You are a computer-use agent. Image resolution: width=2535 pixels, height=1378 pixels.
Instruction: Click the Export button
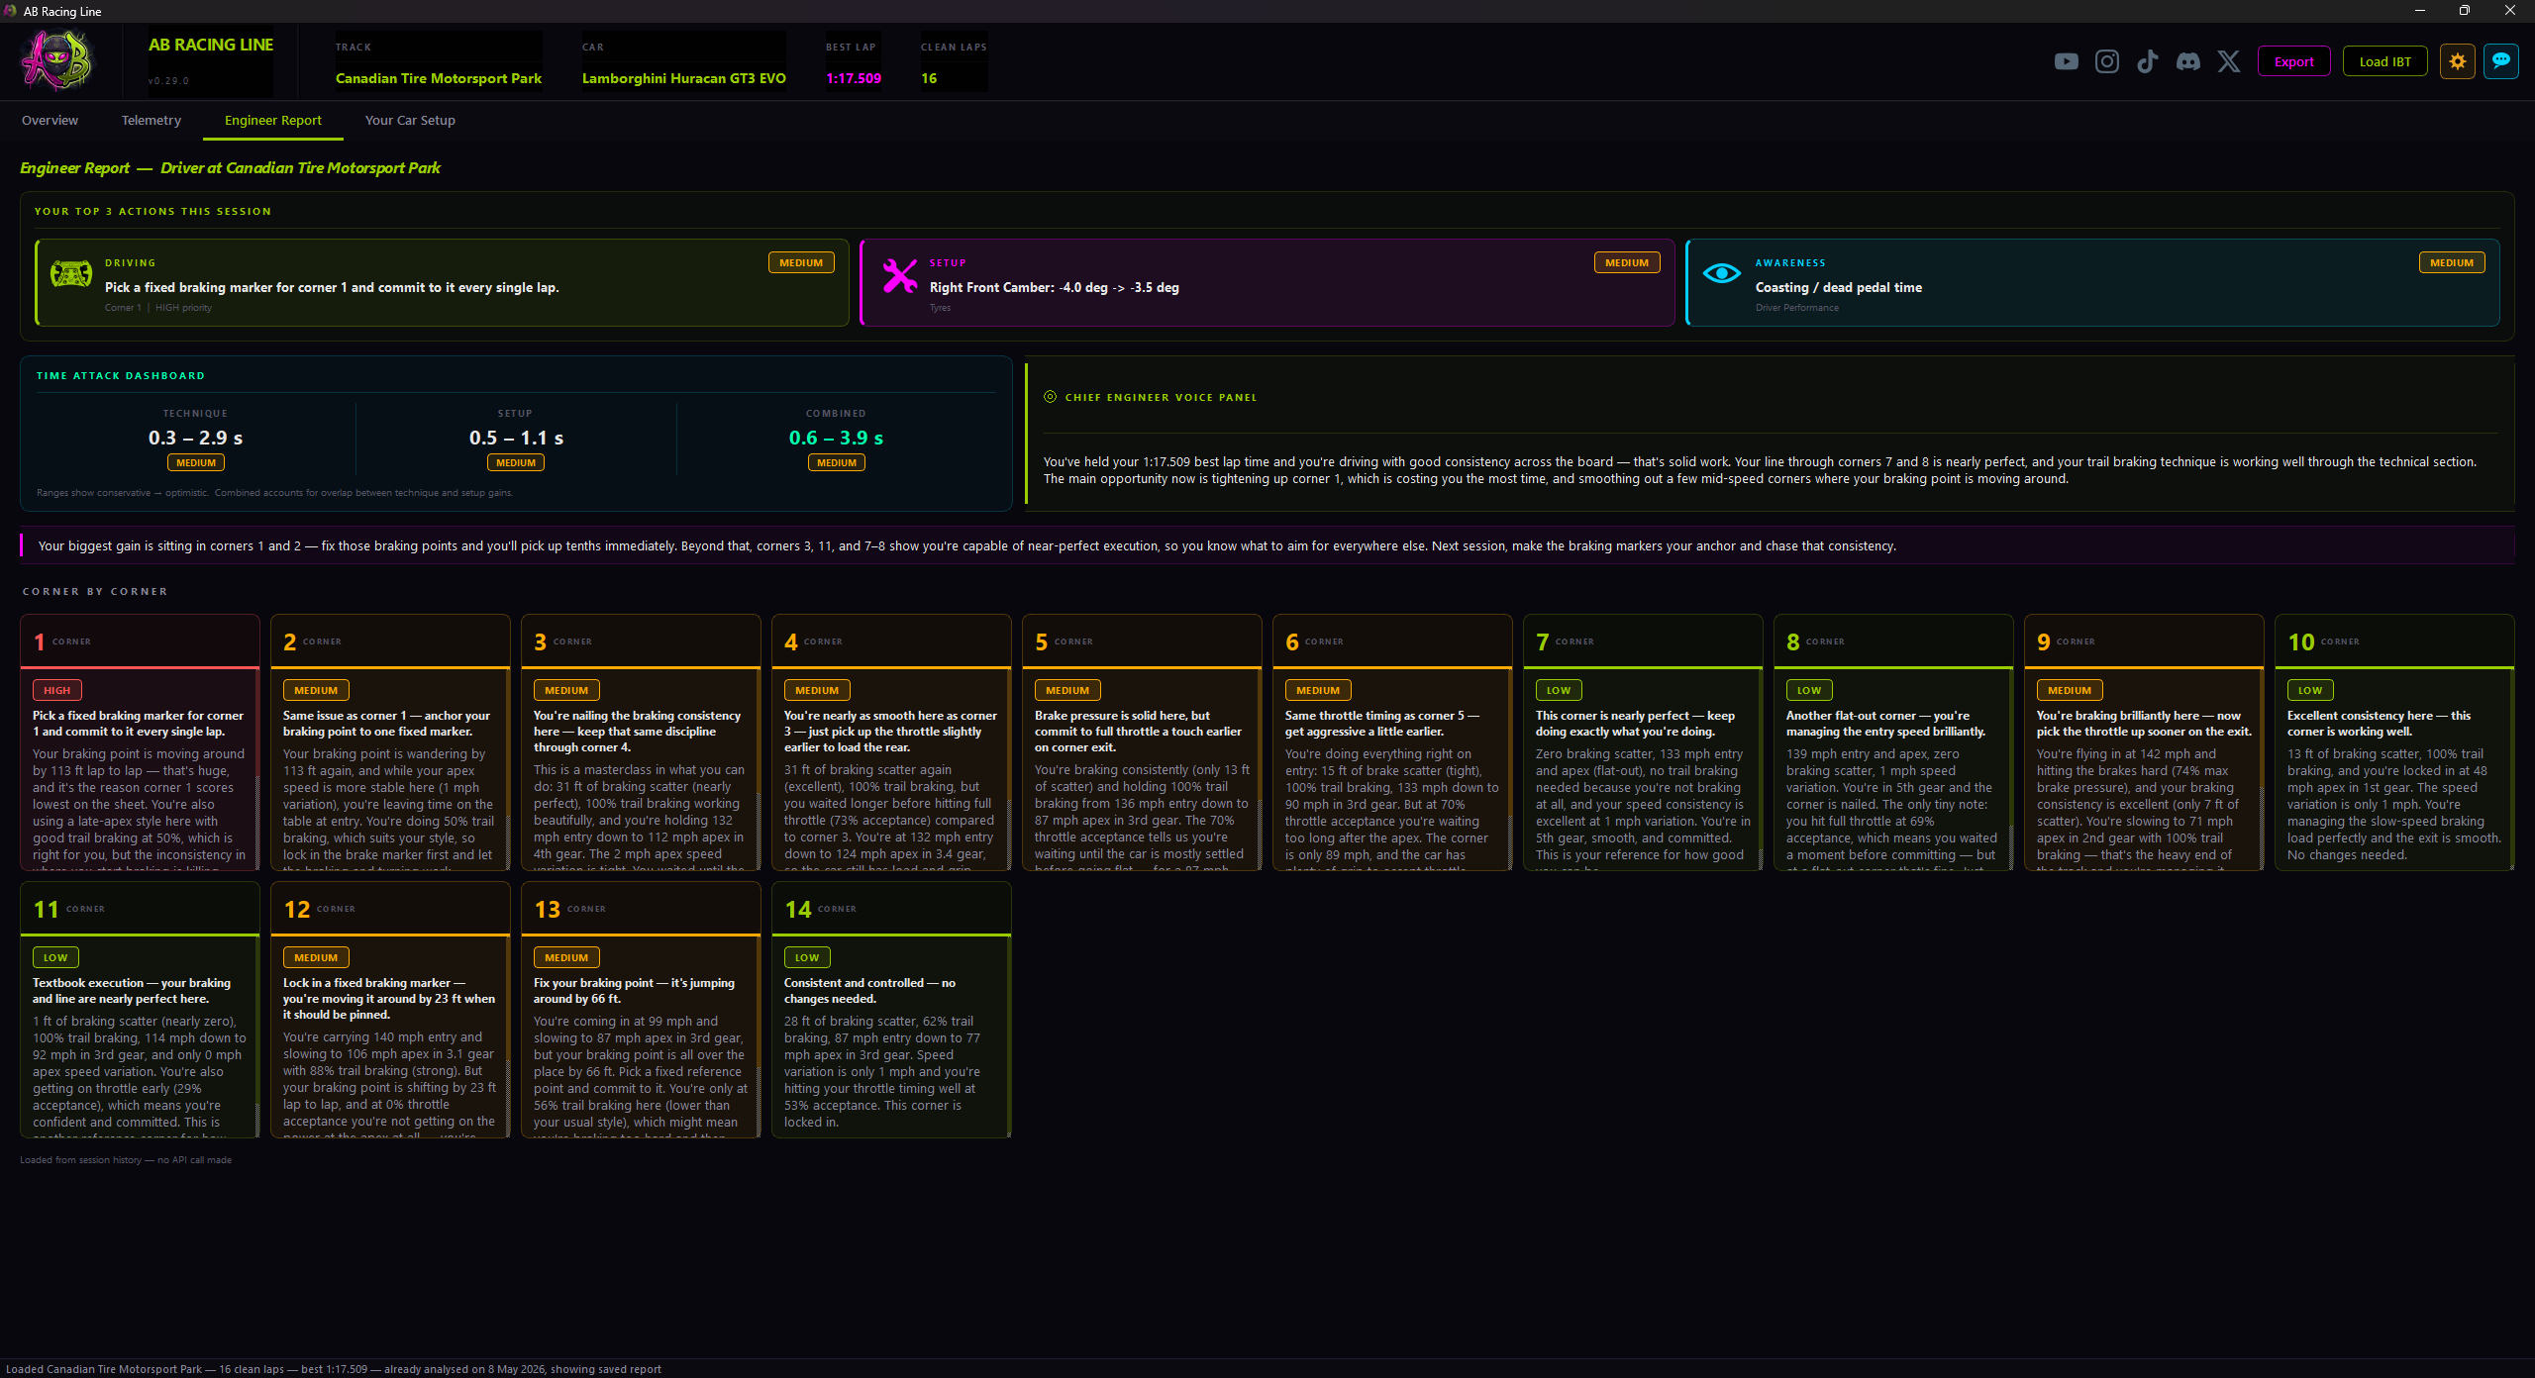2294,61
